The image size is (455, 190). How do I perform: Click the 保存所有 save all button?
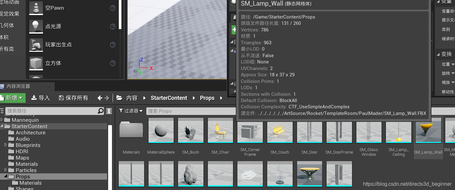(73, 98)
